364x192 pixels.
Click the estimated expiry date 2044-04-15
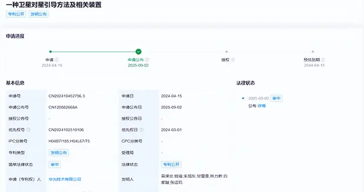tap(314, 65)
